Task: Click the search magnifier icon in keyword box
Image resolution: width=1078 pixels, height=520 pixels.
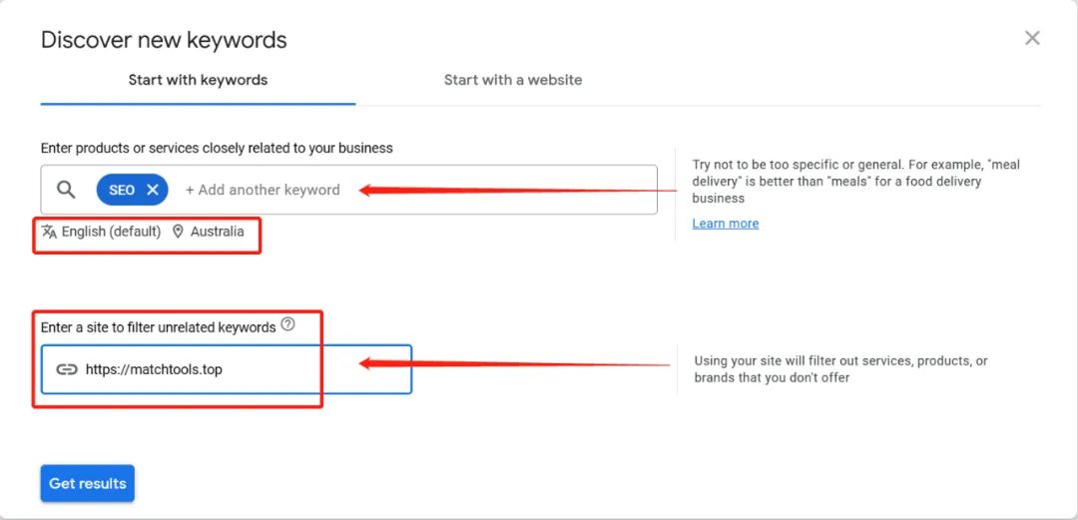Action: [66, 190]
